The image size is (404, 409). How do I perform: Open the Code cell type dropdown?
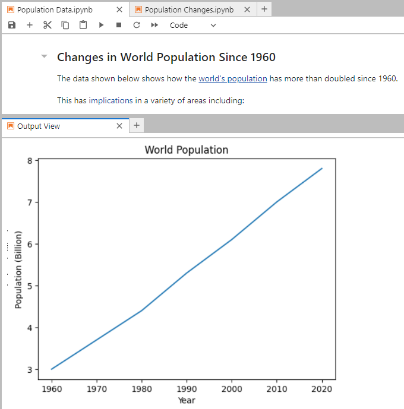[x=192, y=25]
